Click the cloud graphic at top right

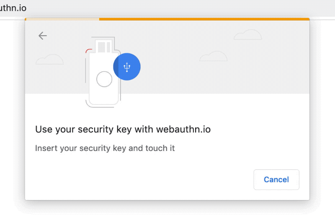click(x=247, y=35)
